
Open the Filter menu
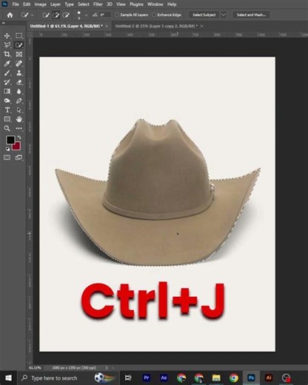pyautogui.click(x=98, y=4)
